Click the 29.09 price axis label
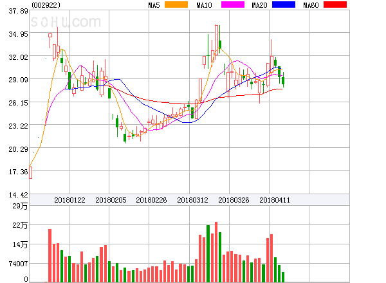The image size is (386, 283). (x=18, y=80)
